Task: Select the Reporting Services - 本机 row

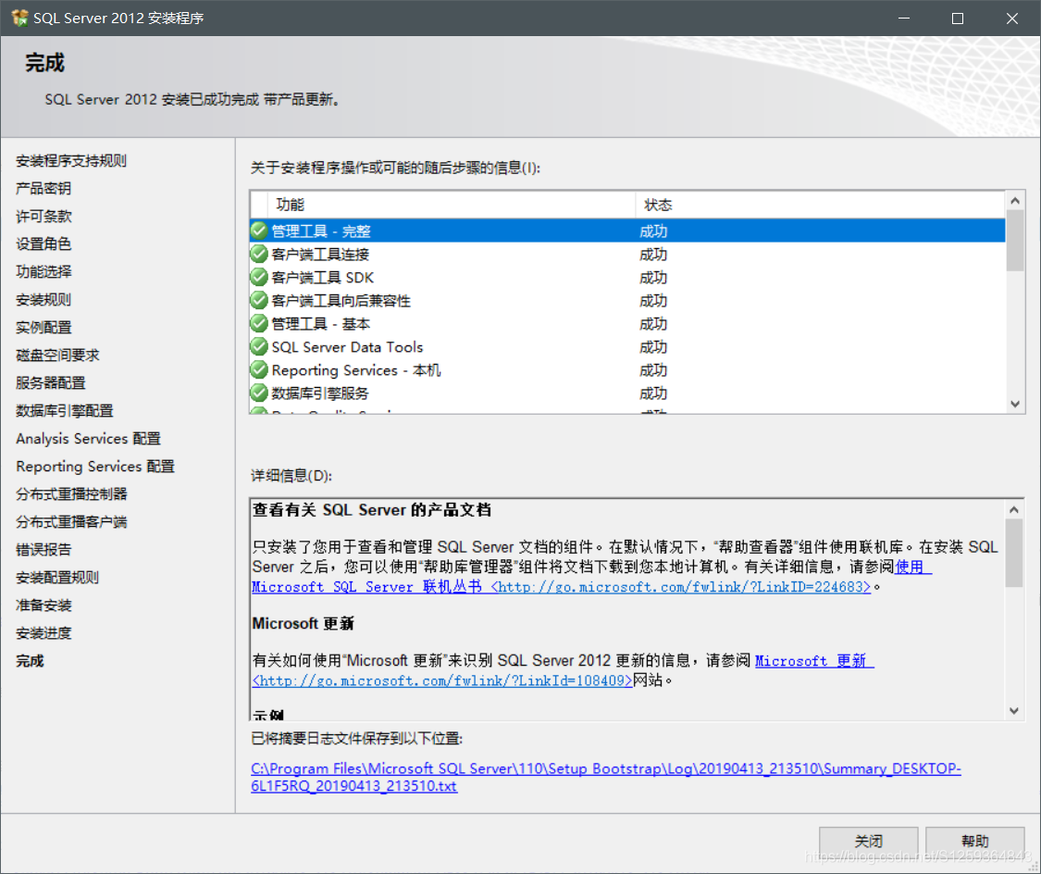Action: pyautogui.click(x=627, y=370)
